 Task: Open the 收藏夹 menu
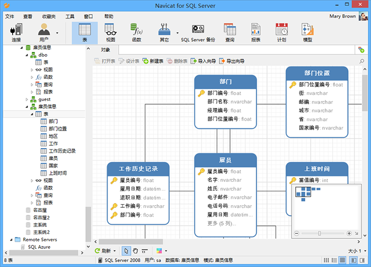tap(49, 16)
